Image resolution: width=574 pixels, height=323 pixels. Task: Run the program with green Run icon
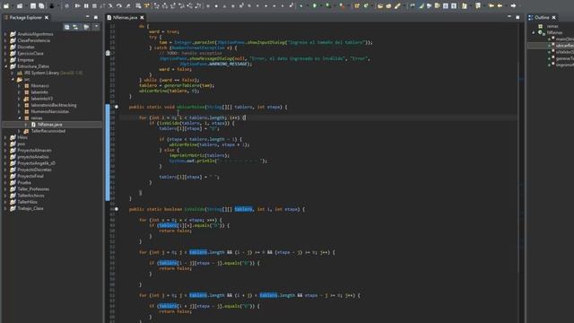[x=314, y=6]
